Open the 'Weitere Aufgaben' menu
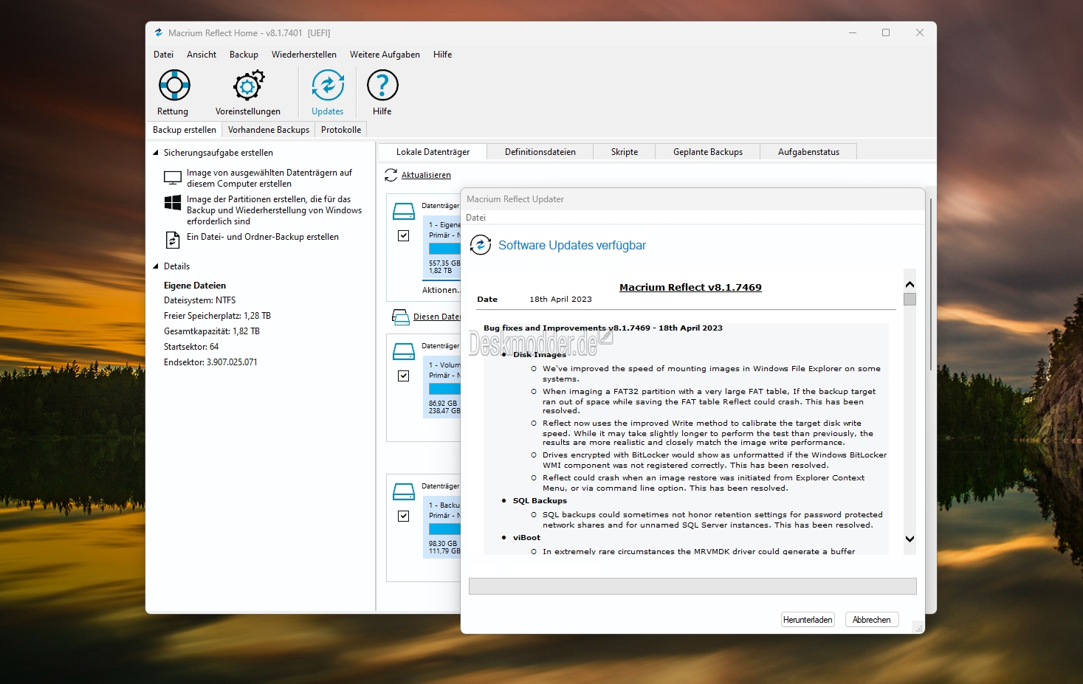1083x684 pixels. tap(385, 55)
